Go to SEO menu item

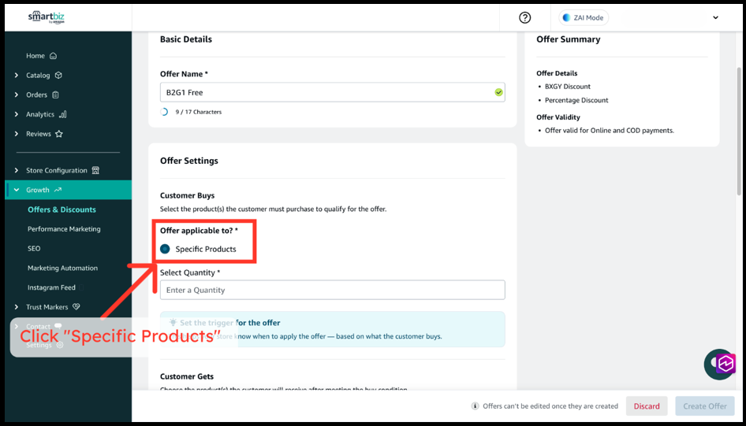[x=34, y=248]
